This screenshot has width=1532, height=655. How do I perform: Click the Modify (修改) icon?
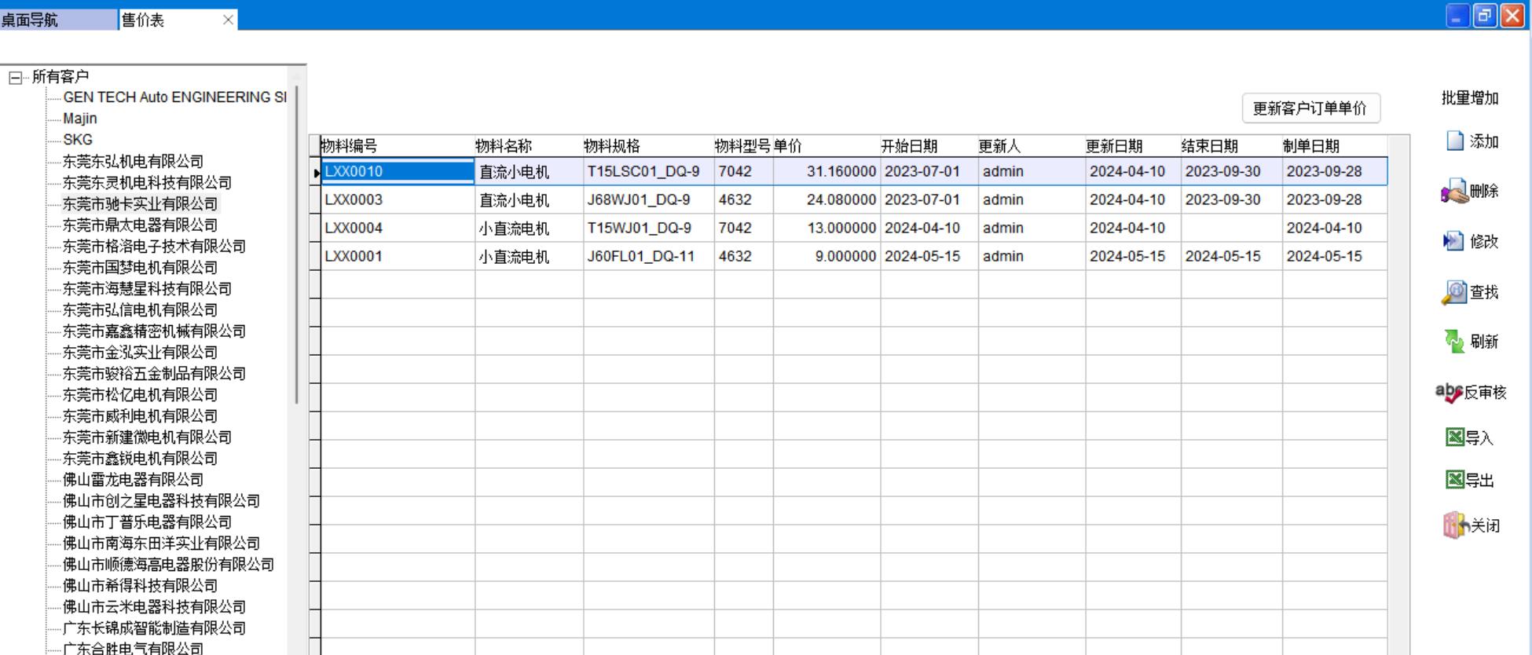click(1453, 241)
